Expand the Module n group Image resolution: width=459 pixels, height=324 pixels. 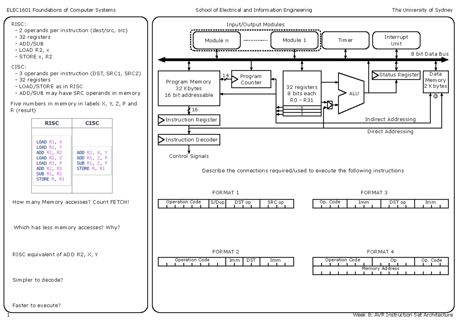tap(216, 40)
